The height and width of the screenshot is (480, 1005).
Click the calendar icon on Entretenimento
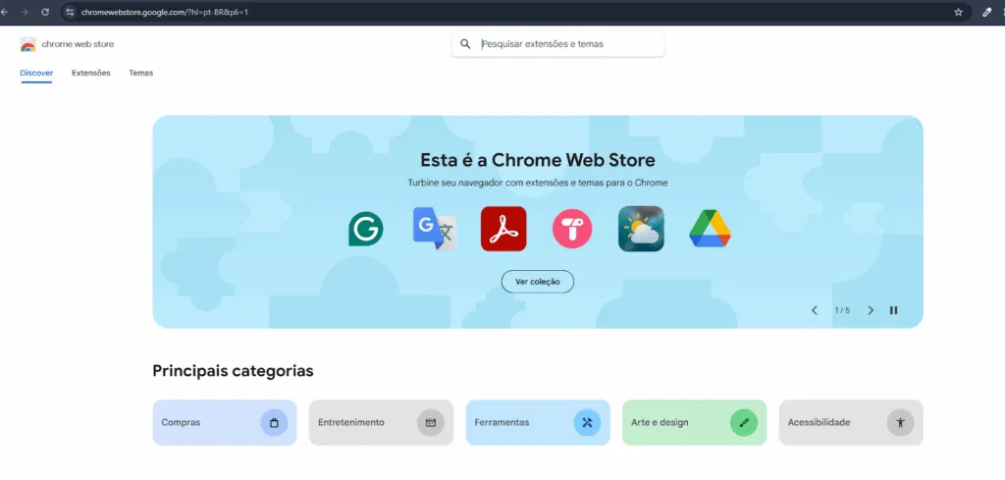431,423
